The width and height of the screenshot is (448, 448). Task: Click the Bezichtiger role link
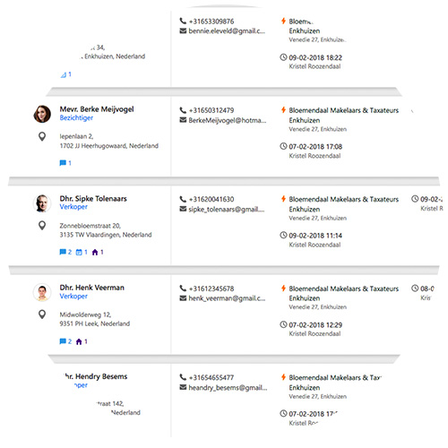[x=76, y=118]
